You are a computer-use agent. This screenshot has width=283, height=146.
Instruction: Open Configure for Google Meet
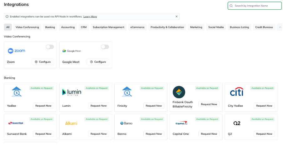(x=98, y=62)
